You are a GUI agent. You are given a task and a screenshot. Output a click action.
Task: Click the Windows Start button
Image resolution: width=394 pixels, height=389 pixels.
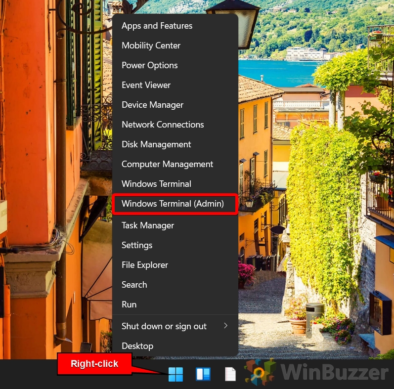pos(175,374)
